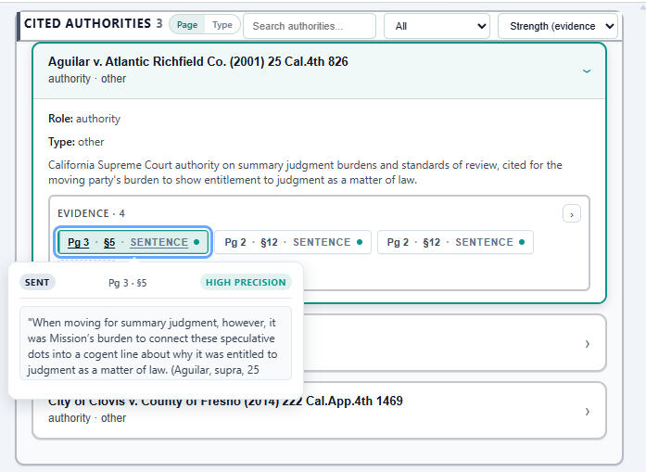Expand the middle collapsed authority card chevron
The image size is (646, 472).
pyautogui.click(x=587, y=344)
